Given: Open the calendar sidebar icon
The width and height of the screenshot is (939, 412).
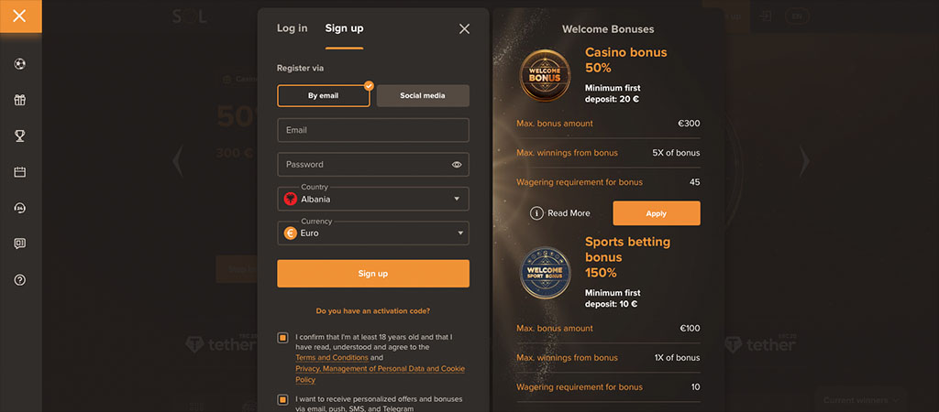Looking at the screenshot, I should tap(20, 172).
